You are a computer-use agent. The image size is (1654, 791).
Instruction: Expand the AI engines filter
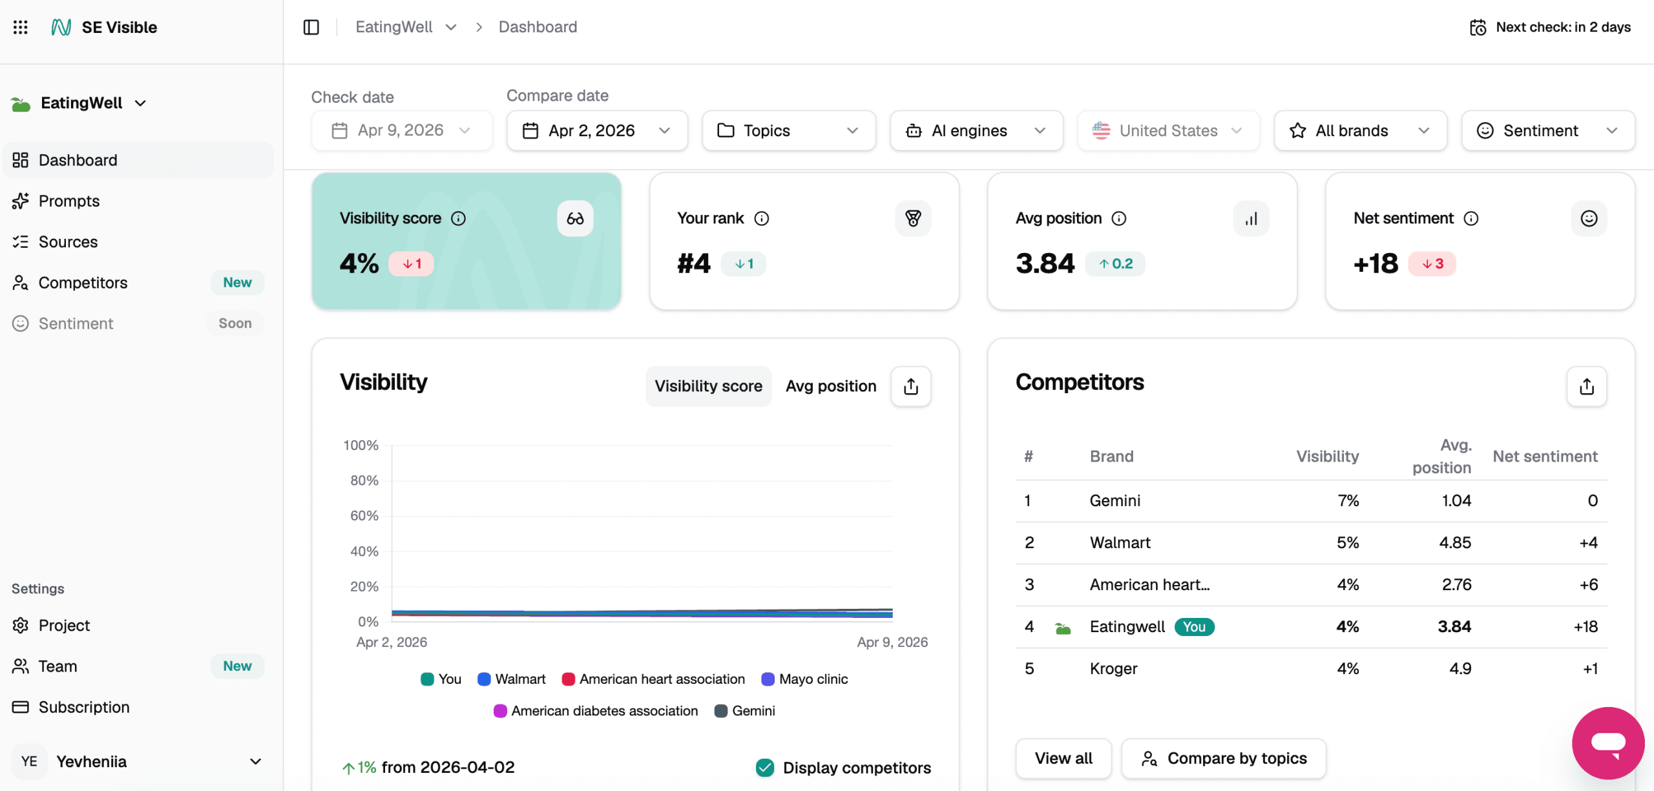[x=976, y=130]
